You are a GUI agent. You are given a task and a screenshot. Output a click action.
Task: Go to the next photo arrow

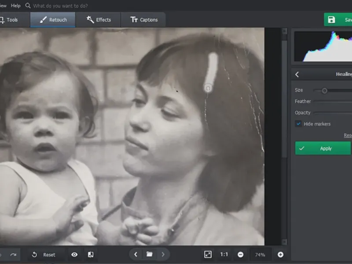pos(163,254)
